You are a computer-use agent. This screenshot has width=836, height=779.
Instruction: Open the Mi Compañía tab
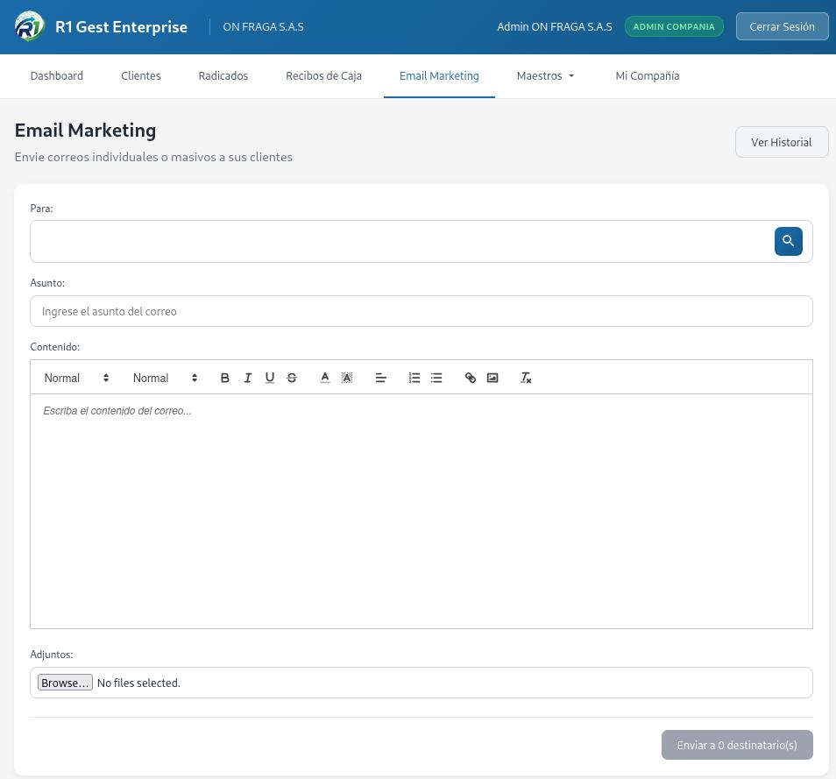pos(648,75)
